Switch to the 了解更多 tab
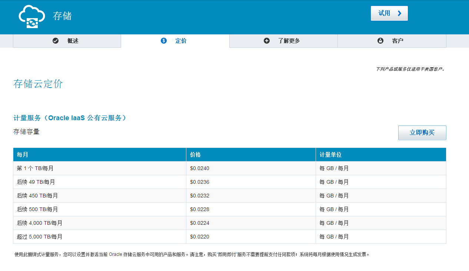Viewport: 469px width, 271px height. [x=283, y=41]
